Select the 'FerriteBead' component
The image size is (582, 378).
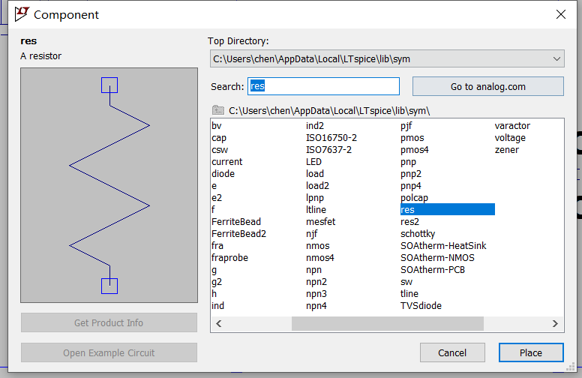[x=236, y=222]
